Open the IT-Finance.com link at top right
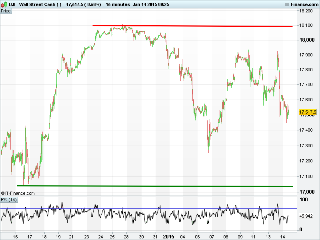The height and width of the screenshot is (240, 320). [x=298, y=4]
